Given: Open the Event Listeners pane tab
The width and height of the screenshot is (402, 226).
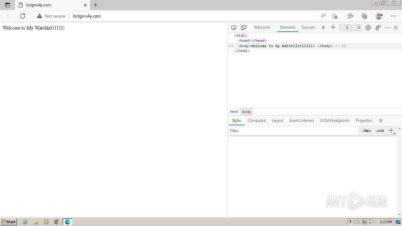Looking at the screenshot, I should (302, 121).
